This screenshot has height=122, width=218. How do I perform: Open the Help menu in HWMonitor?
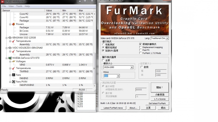(x=27, y=6)
